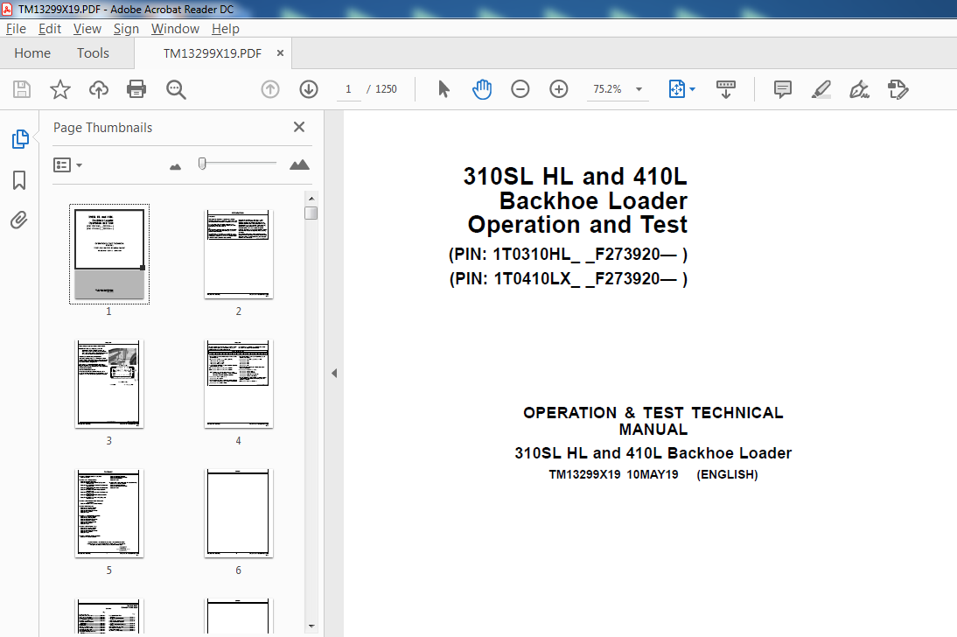Open the Stamp tool

898,89
